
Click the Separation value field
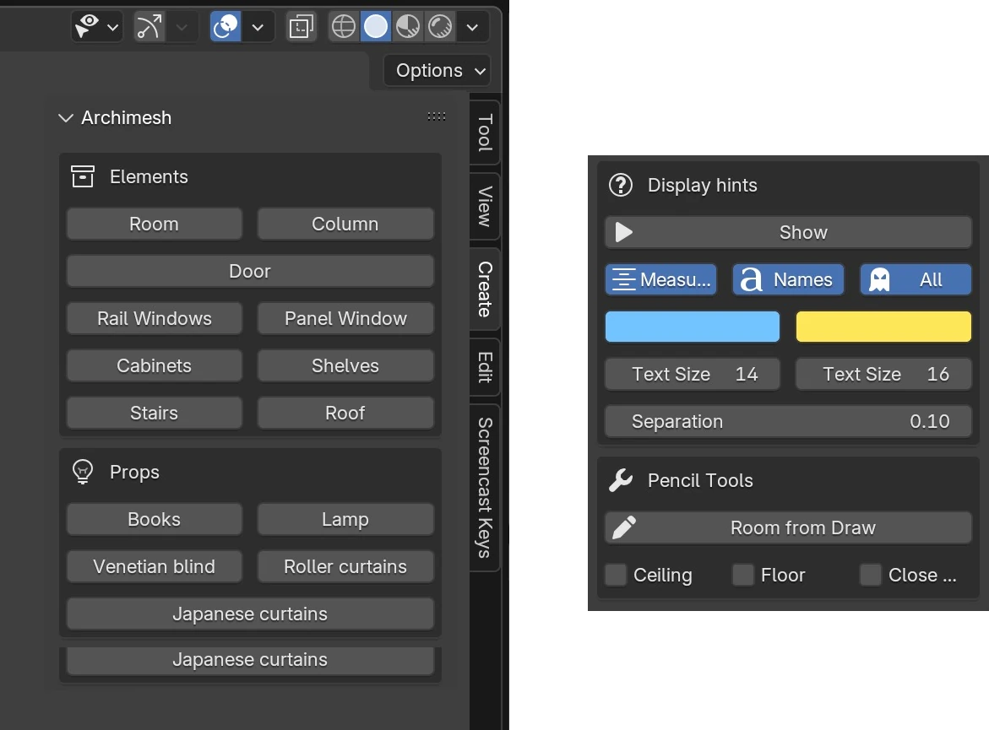click(788, 421)
